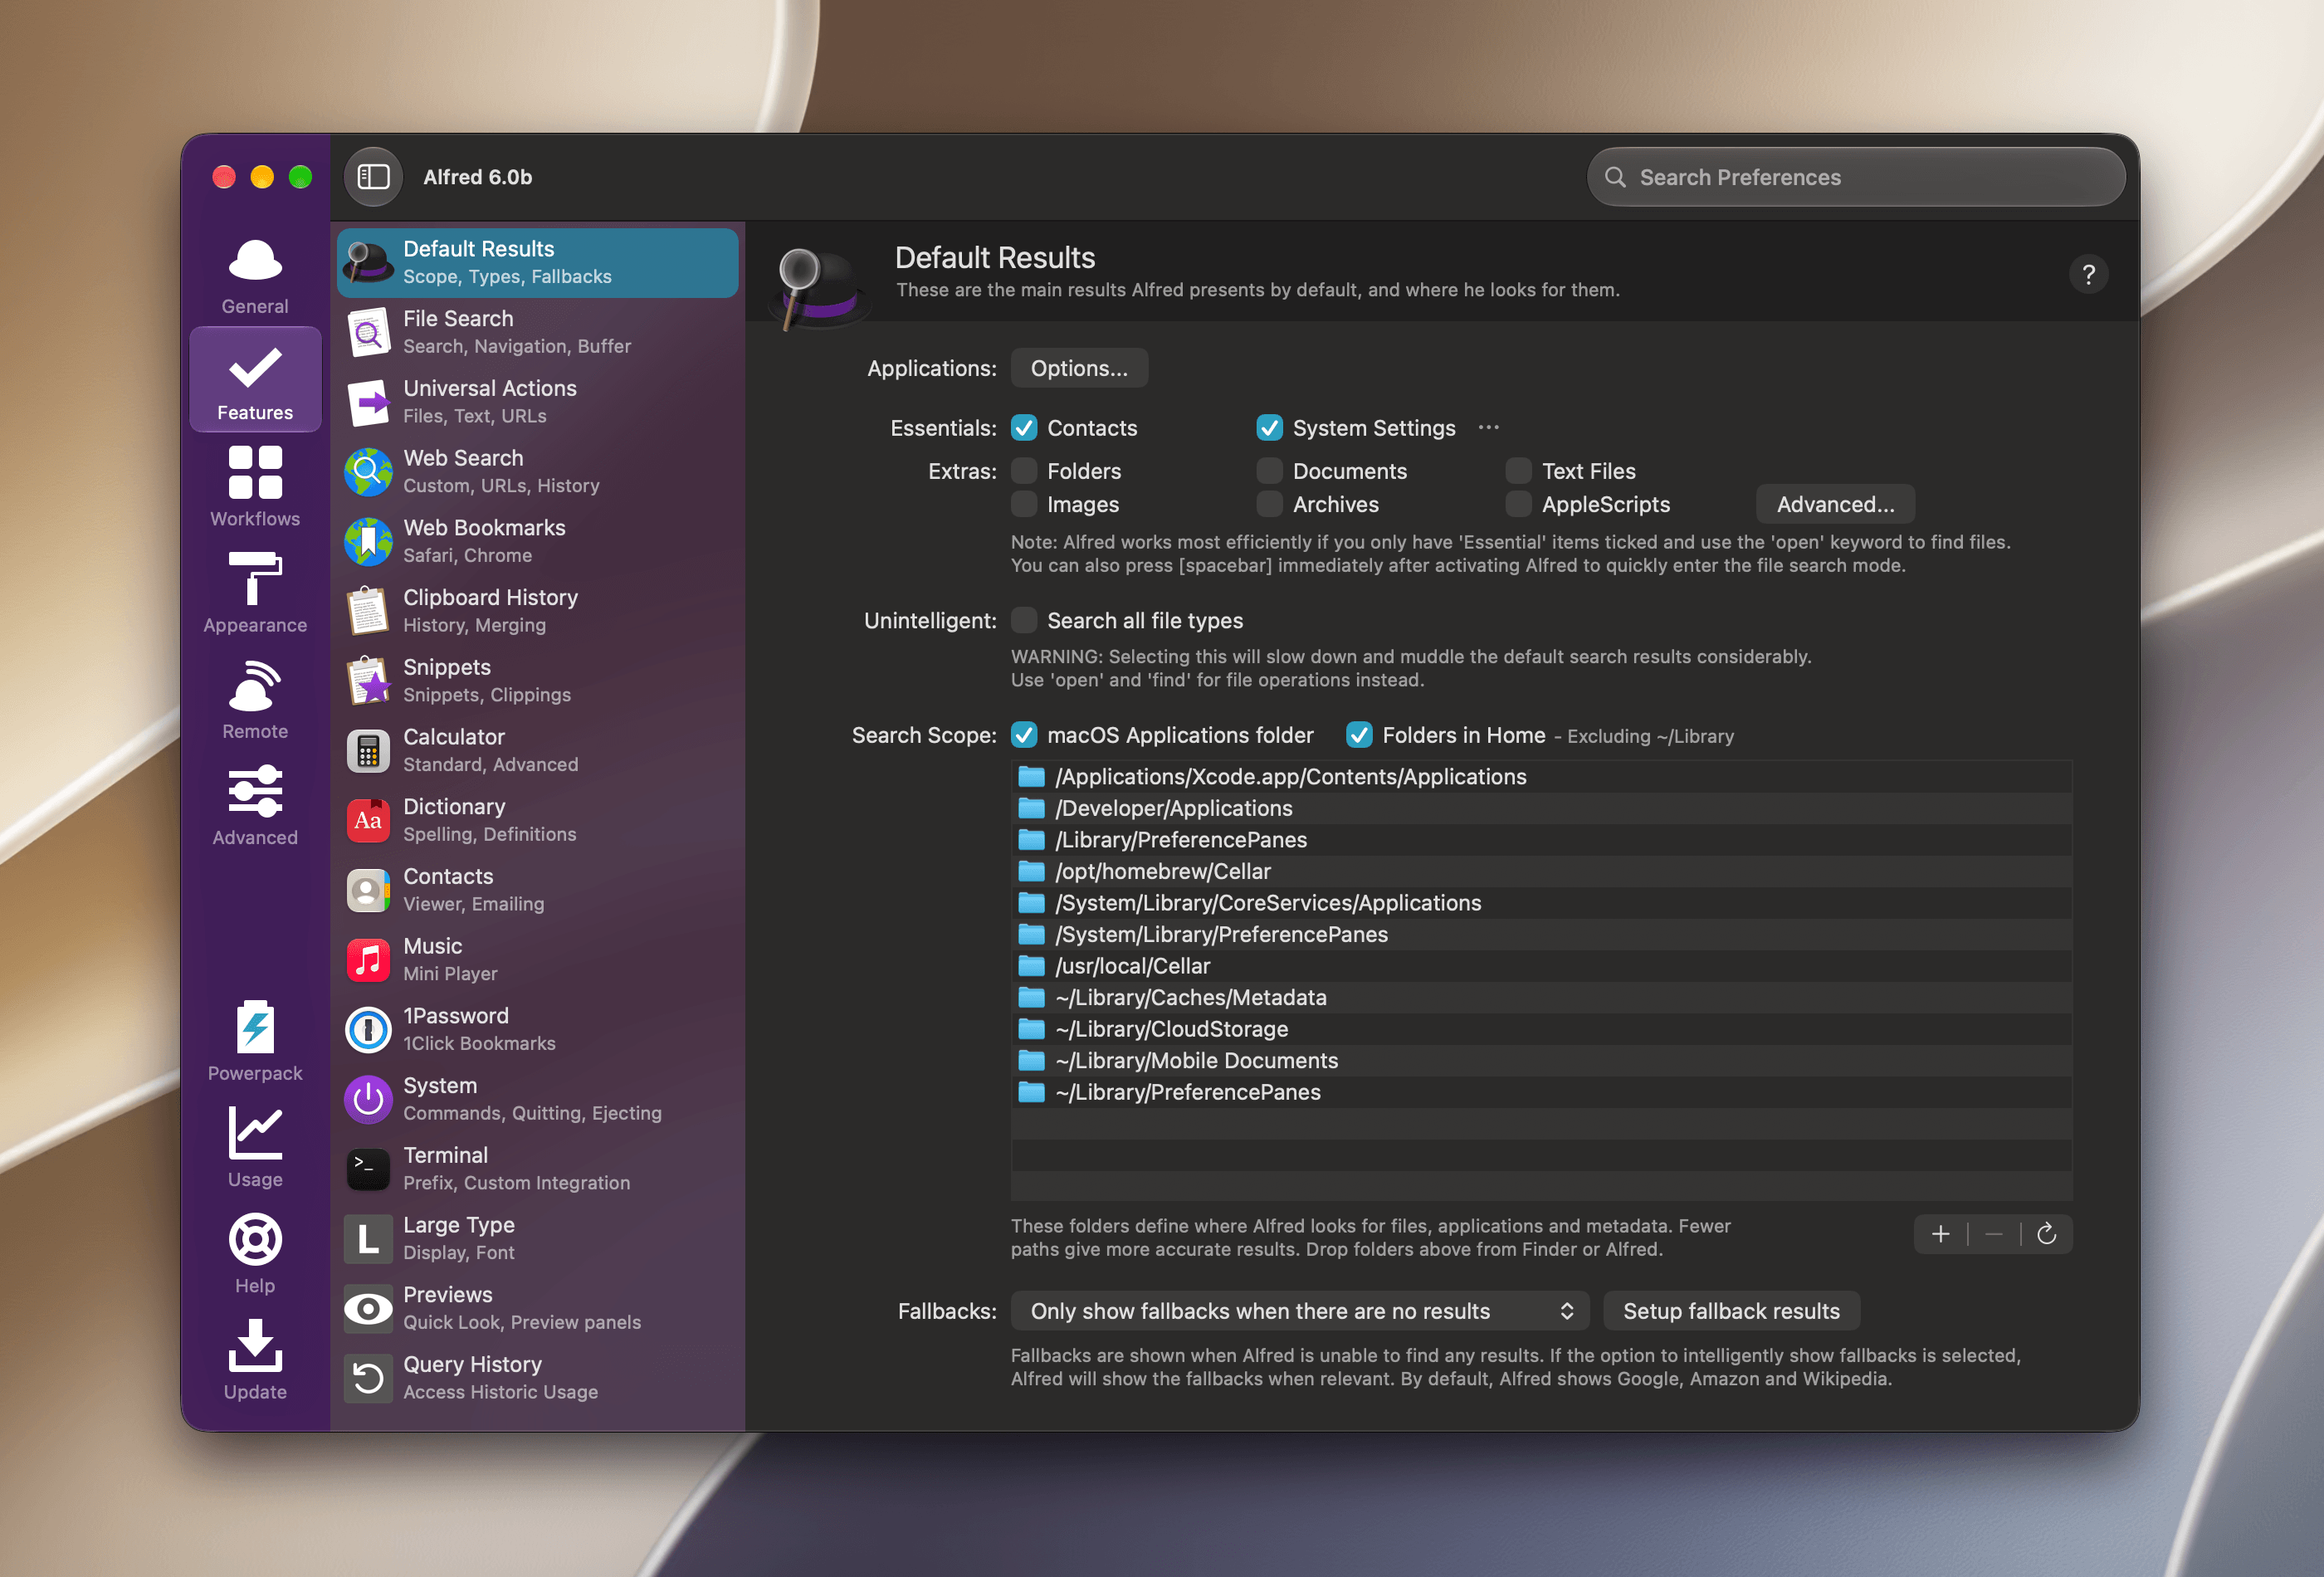Viewport: 2324px width, 1577px height.
Task: Open the Usage statistics section
Action: click(255, 1147)
